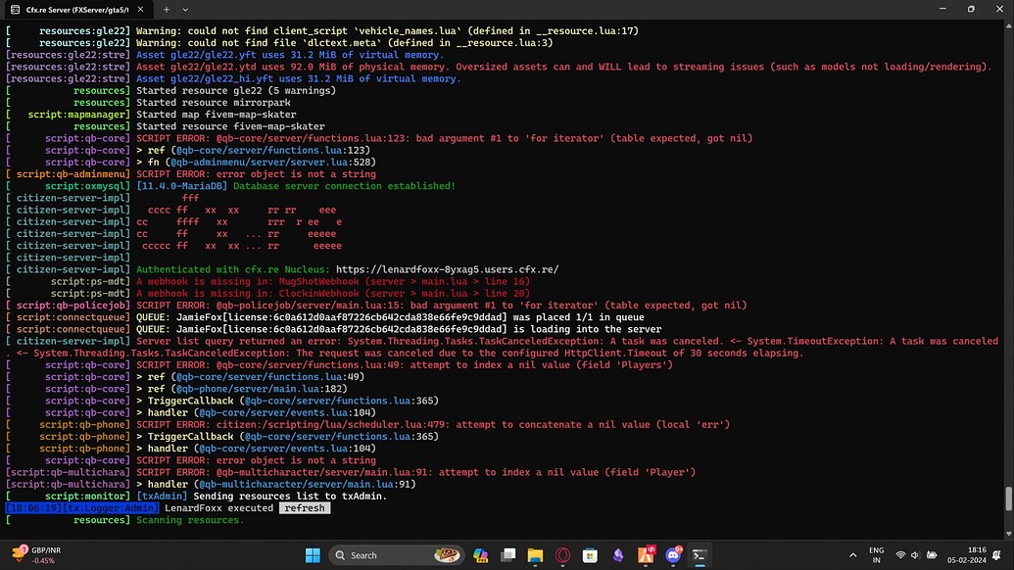The height and width of the screenshot is (570, 1014).
Task: Open Obsidian from the taskbar
Action: pyautogui.click(x=618, y=555)
